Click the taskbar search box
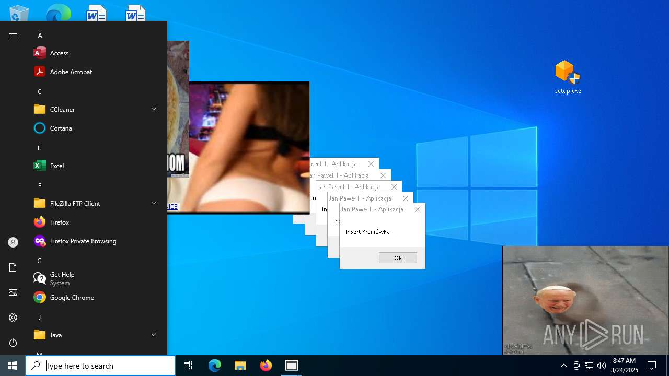Image resolution: width=669 pixels, height=376 pixels. click(100, 366)
